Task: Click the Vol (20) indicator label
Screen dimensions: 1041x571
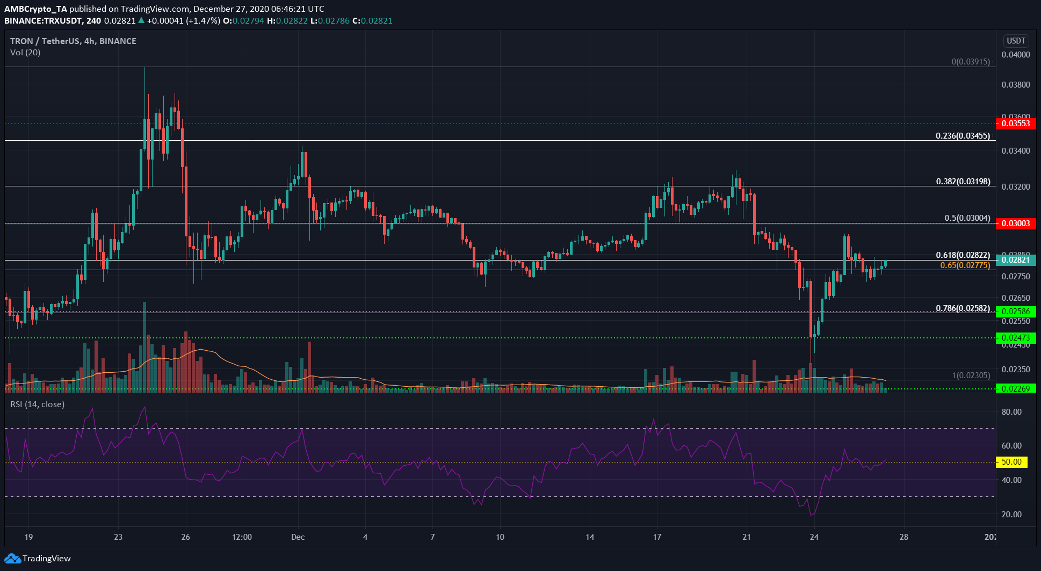Action: click(x=25, y=53)
